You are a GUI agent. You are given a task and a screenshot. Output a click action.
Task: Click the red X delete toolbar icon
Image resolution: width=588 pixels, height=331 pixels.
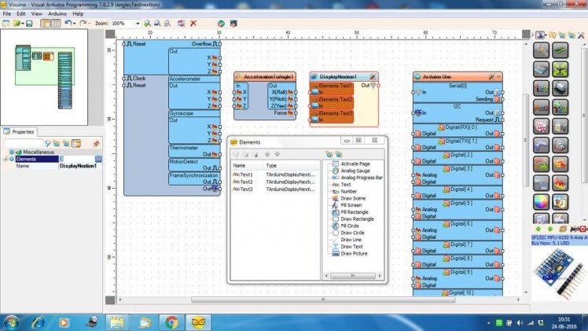click(x=193, y=24)
